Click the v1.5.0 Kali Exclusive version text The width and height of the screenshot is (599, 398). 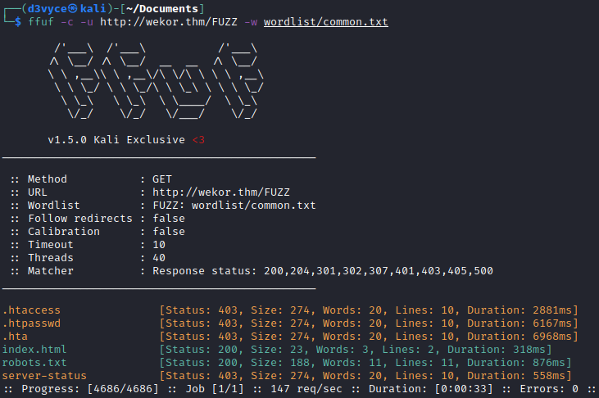click(116, 140)
